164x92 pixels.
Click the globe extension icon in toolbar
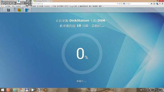pos(154,4)
